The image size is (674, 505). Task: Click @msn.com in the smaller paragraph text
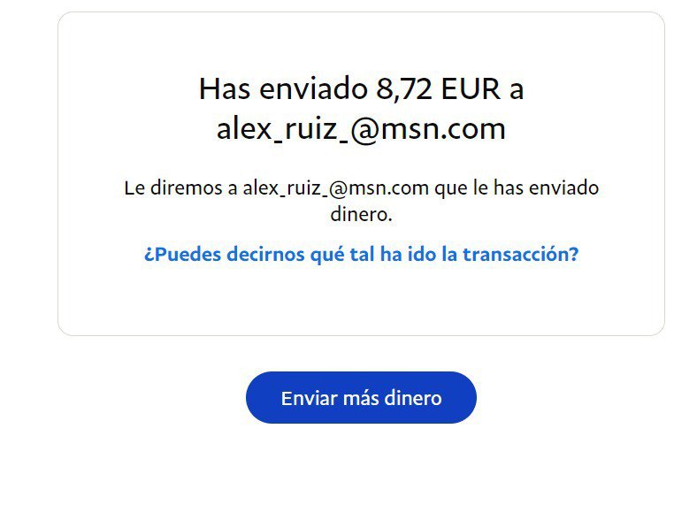[x=379, y=188]
